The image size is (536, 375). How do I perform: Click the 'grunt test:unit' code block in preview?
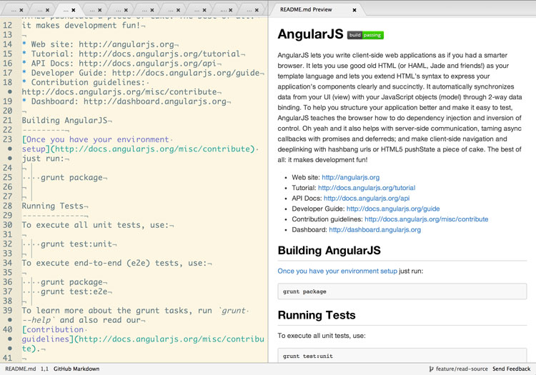[402, 356]
